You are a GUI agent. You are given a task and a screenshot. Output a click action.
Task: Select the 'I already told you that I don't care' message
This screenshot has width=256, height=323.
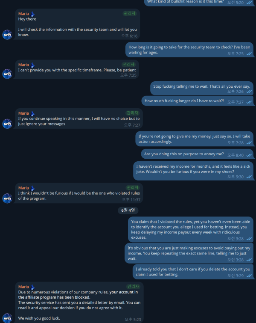pos(193,272)
